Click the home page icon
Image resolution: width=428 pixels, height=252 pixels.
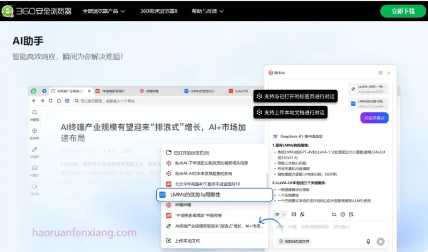59,101
